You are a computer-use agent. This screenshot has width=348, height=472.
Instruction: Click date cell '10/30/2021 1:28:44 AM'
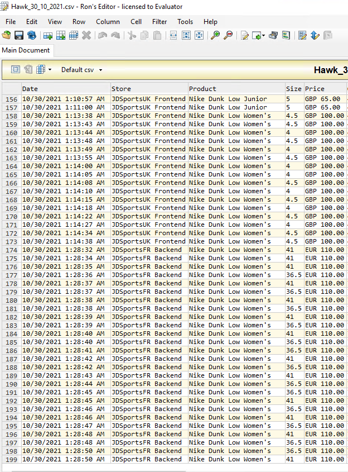(66, 384)
